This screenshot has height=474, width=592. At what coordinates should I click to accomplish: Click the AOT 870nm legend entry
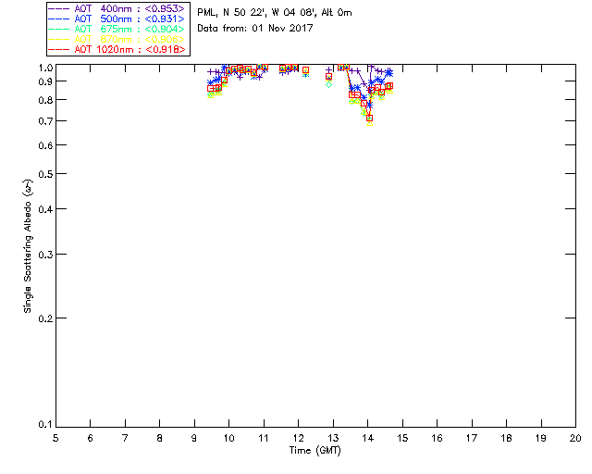click(117, 39)
